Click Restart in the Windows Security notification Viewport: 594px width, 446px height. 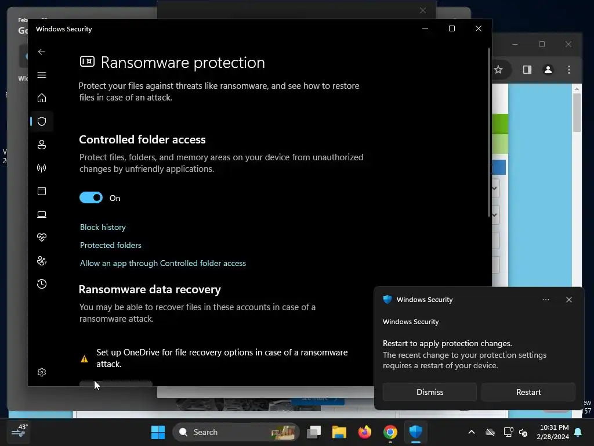click(528, 392)
